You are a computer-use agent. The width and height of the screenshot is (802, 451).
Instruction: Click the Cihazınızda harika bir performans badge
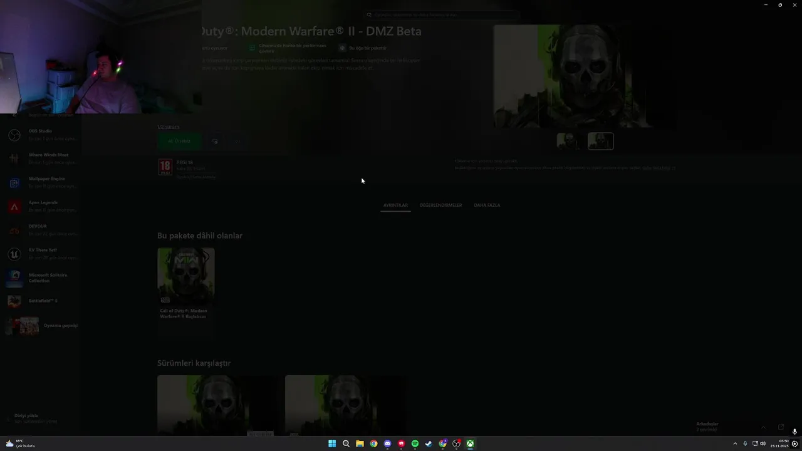(x=288, y=48)
